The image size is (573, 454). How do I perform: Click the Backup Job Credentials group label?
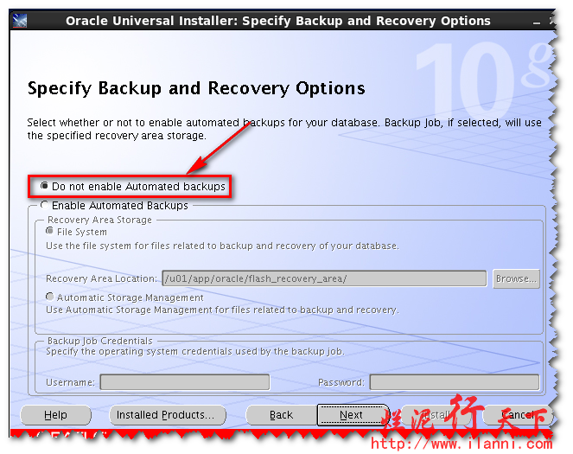tap(99, 342)
